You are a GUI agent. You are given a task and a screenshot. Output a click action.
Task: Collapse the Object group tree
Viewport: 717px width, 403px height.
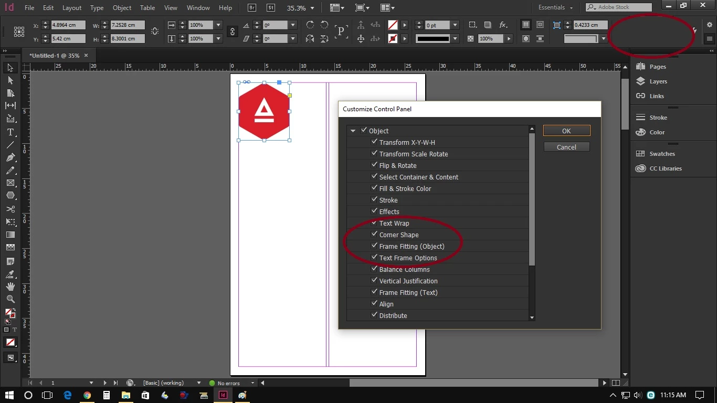[x=353, y=131]
